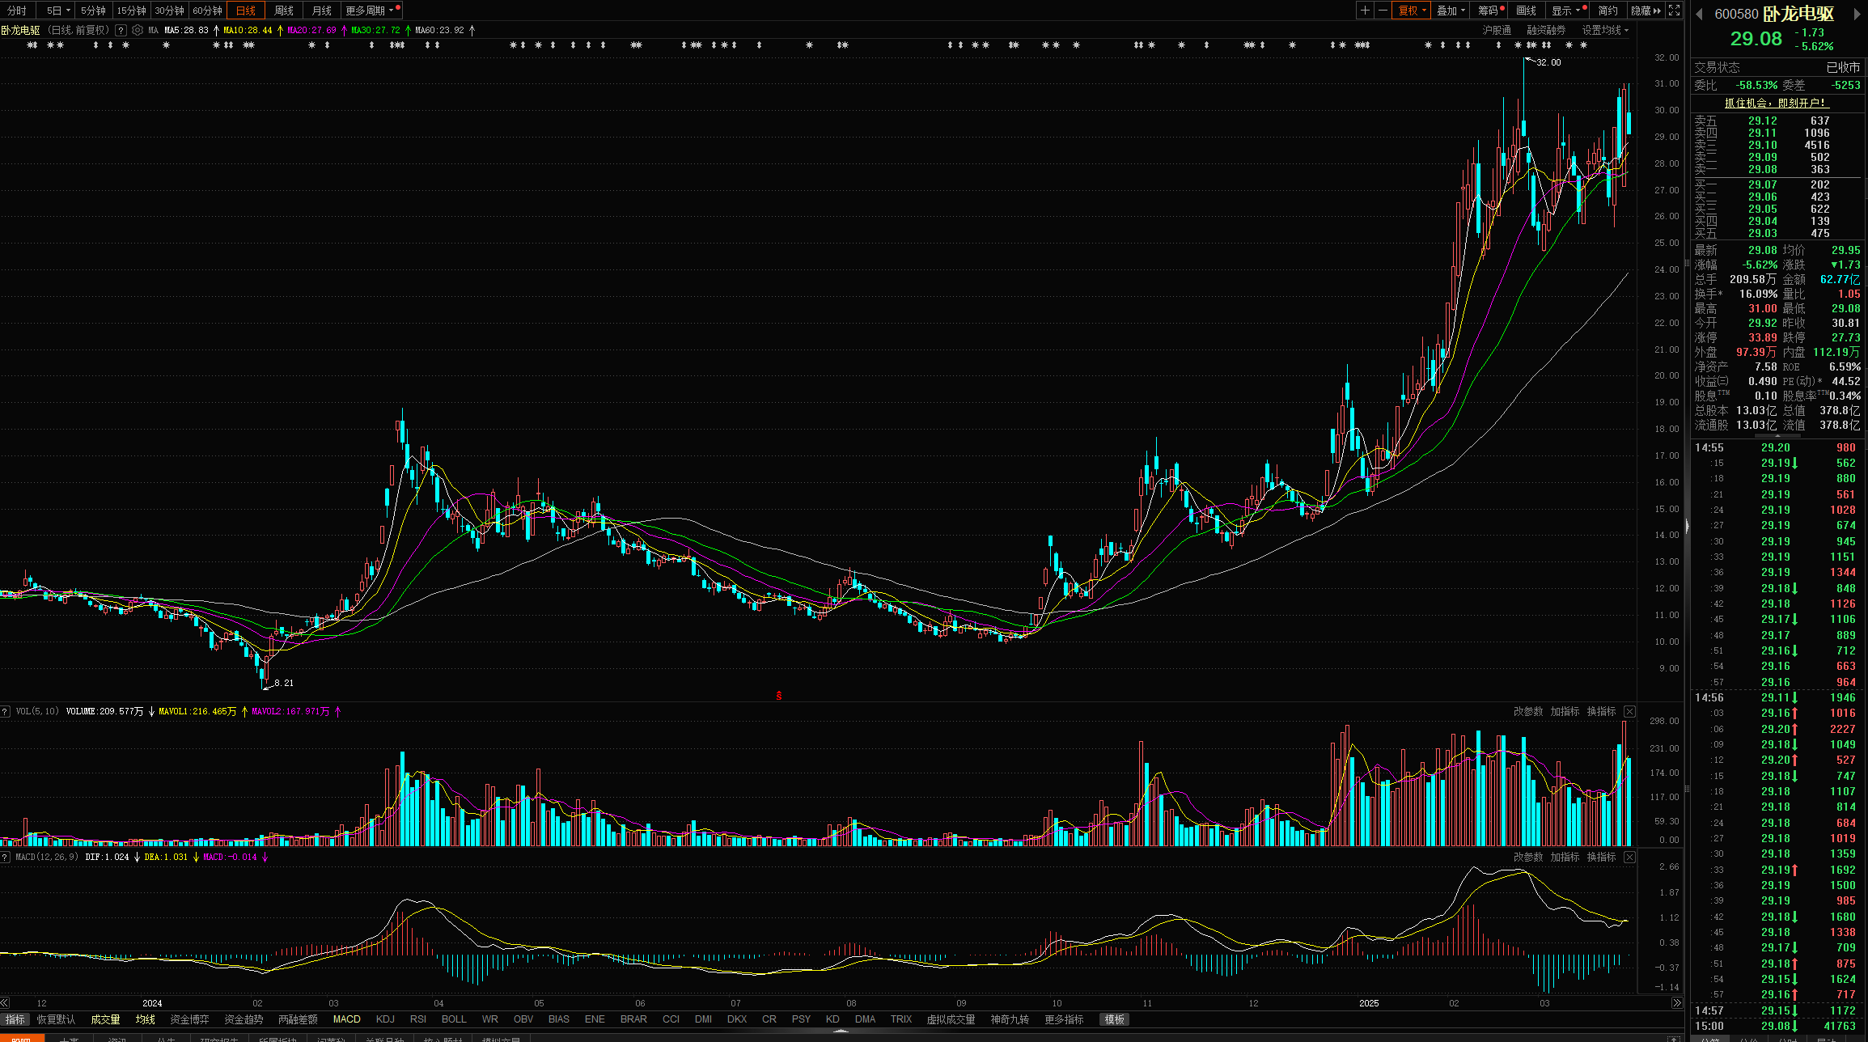Close the MACD indicator panel
The height and width of the screenshot is (1042, 1868).
1629,858
